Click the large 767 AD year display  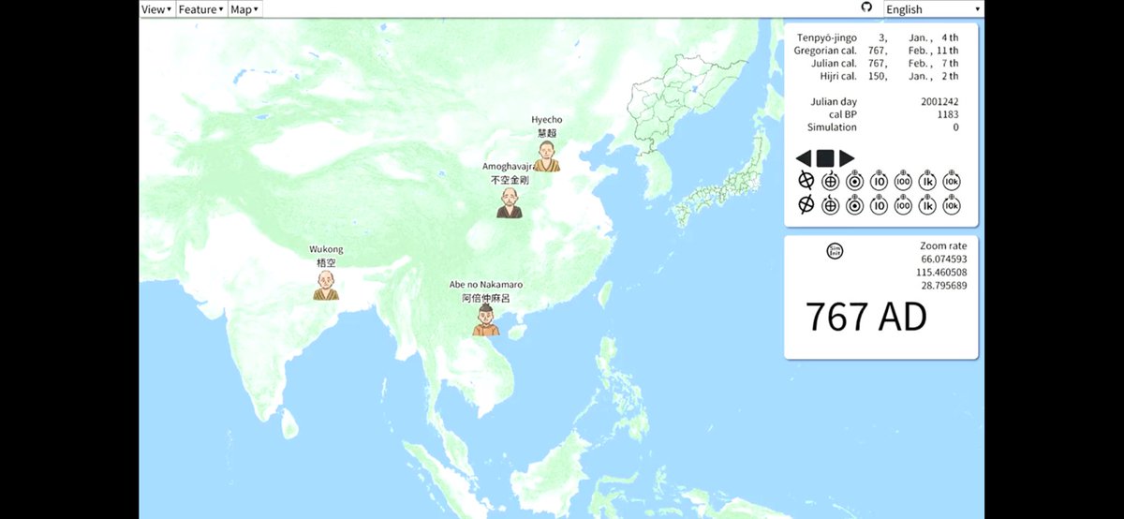tap(866, 318)
